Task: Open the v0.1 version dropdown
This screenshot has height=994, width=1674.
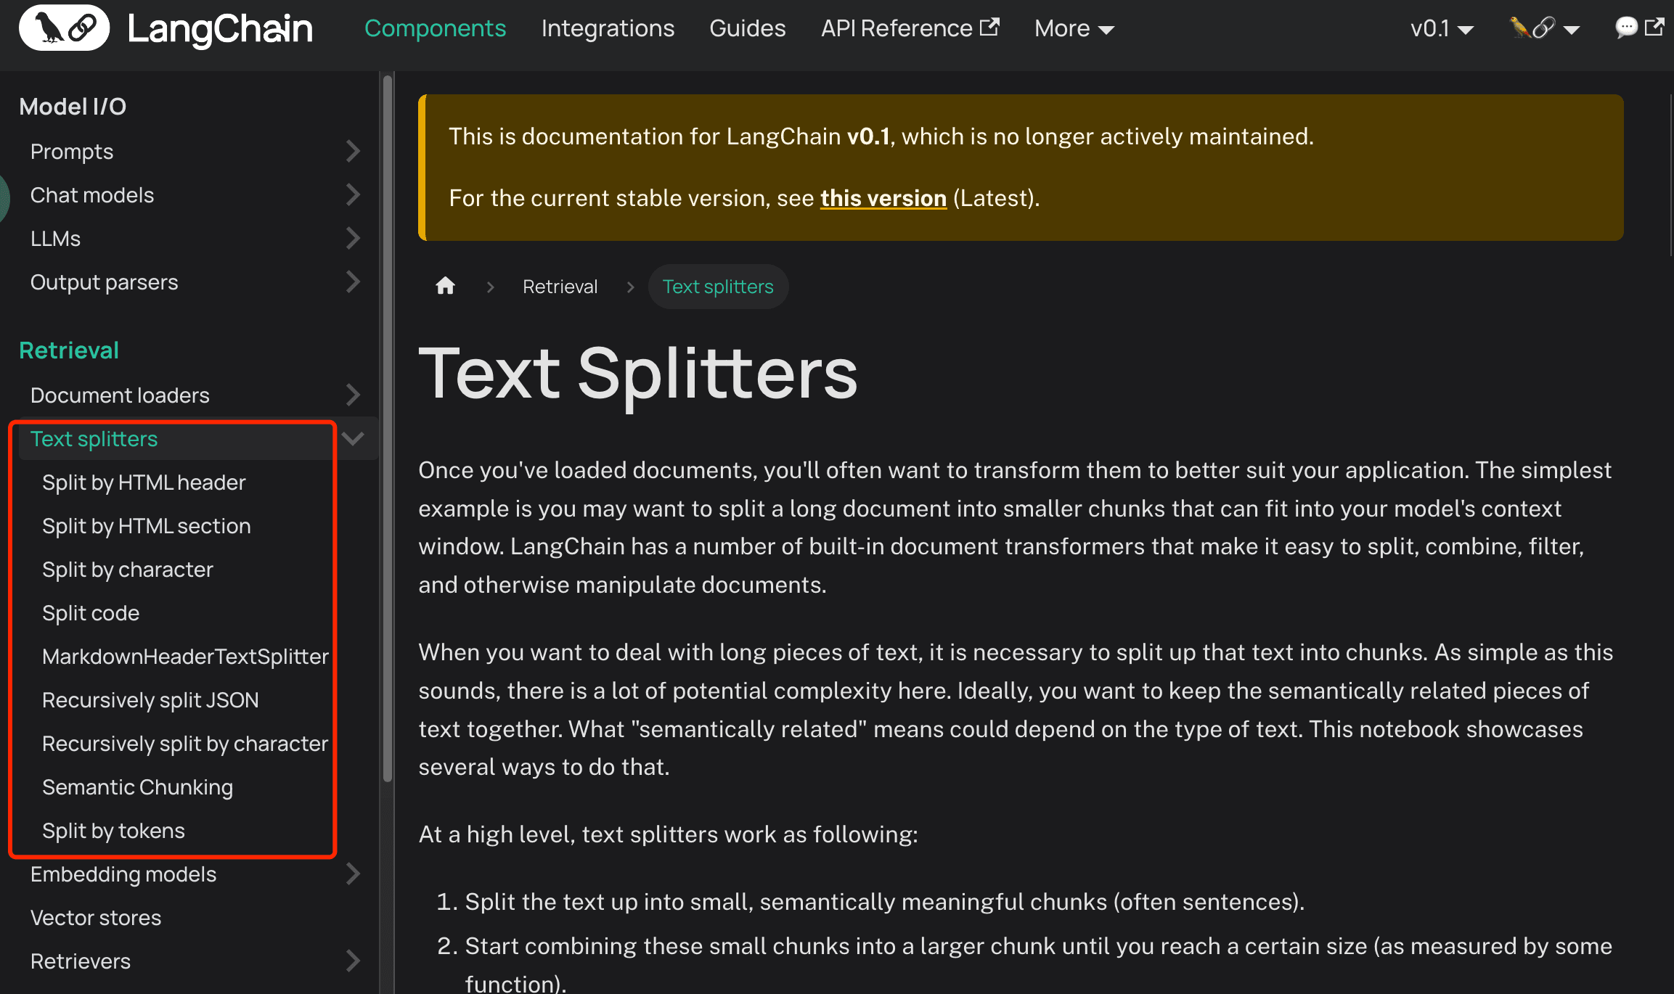Action: pyautogui.click(x=1442, y=28)
